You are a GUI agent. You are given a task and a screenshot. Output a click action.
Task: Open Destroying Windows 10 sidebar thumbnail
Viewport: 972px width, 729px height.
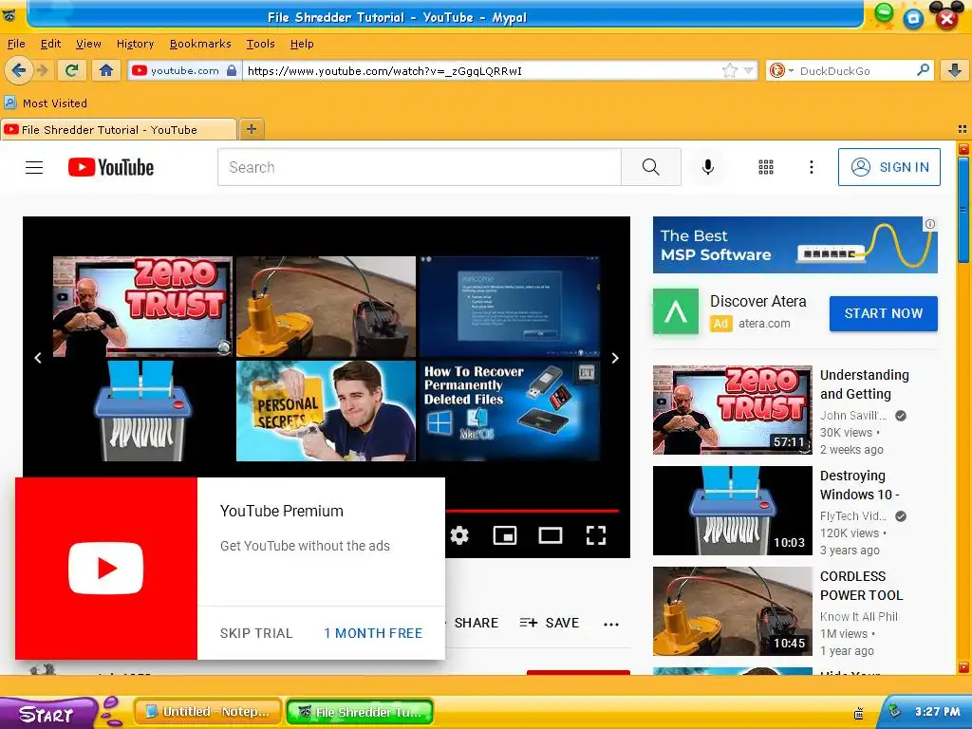click(732, 511)
